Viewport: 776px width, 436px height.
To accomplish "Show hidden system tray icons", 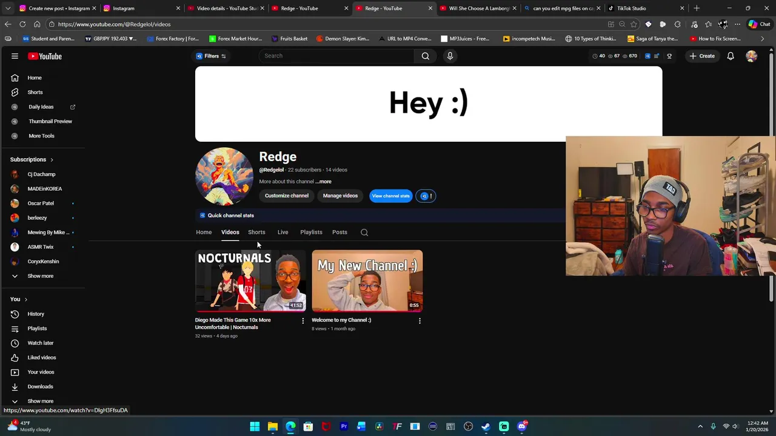I will point(700,426).
